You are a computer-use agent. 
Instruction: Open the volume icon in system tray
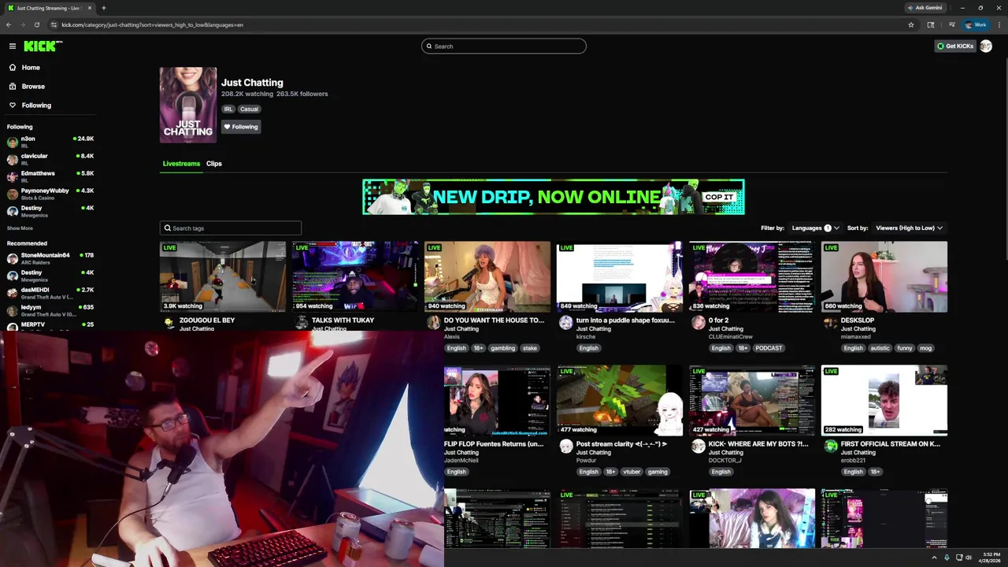968,558
